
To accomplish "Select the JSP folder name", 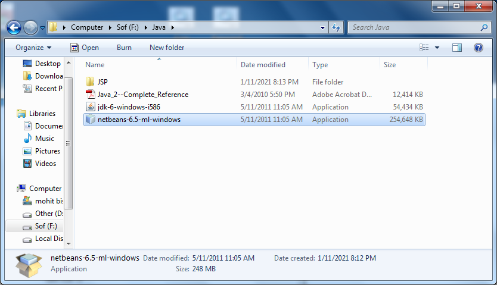I will coord(102,82).
